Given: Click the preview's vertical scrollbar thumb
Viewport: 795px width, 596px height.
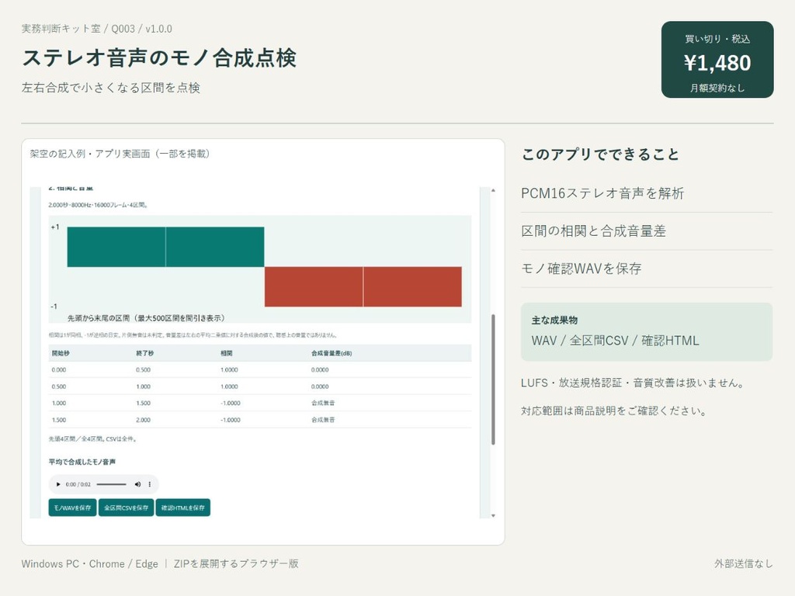Looking at the screenshot, I should [493, 379].
